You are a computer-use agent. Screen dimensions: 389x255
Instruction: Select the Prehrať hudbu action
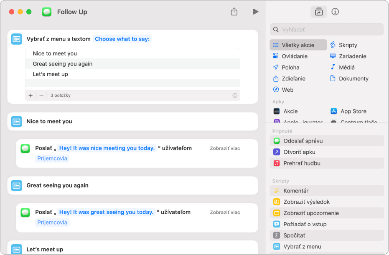tap(302, 163)
